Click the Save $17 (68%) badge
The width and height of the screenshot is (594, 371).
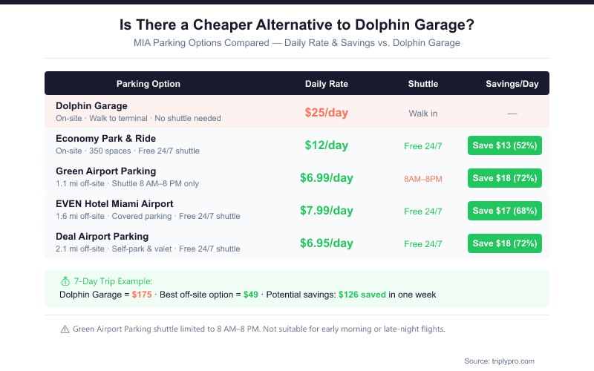point(505,211)
